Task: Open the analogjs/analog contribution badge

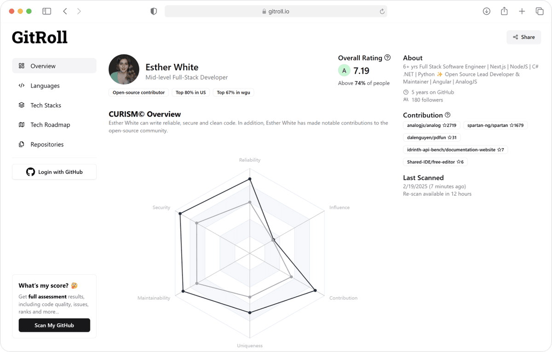Action: [x=431, y=125]
